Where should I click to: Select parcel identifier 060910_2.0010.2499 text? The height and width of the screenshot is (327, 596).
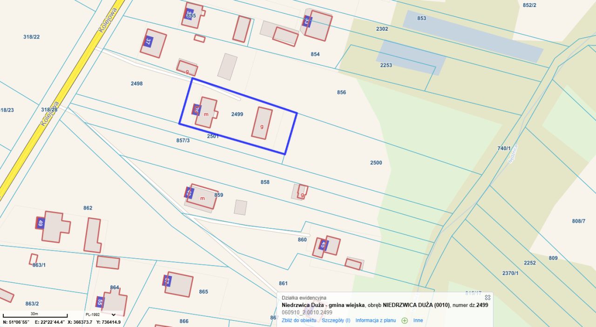point(307,313)
